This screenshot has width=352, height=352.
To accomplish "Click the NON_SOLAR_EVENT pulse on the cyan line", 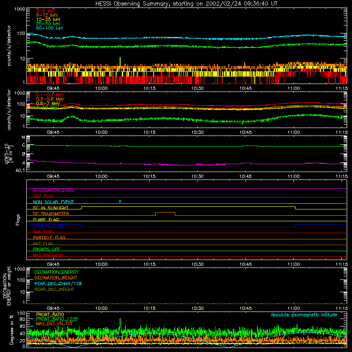I will (120, 202).
